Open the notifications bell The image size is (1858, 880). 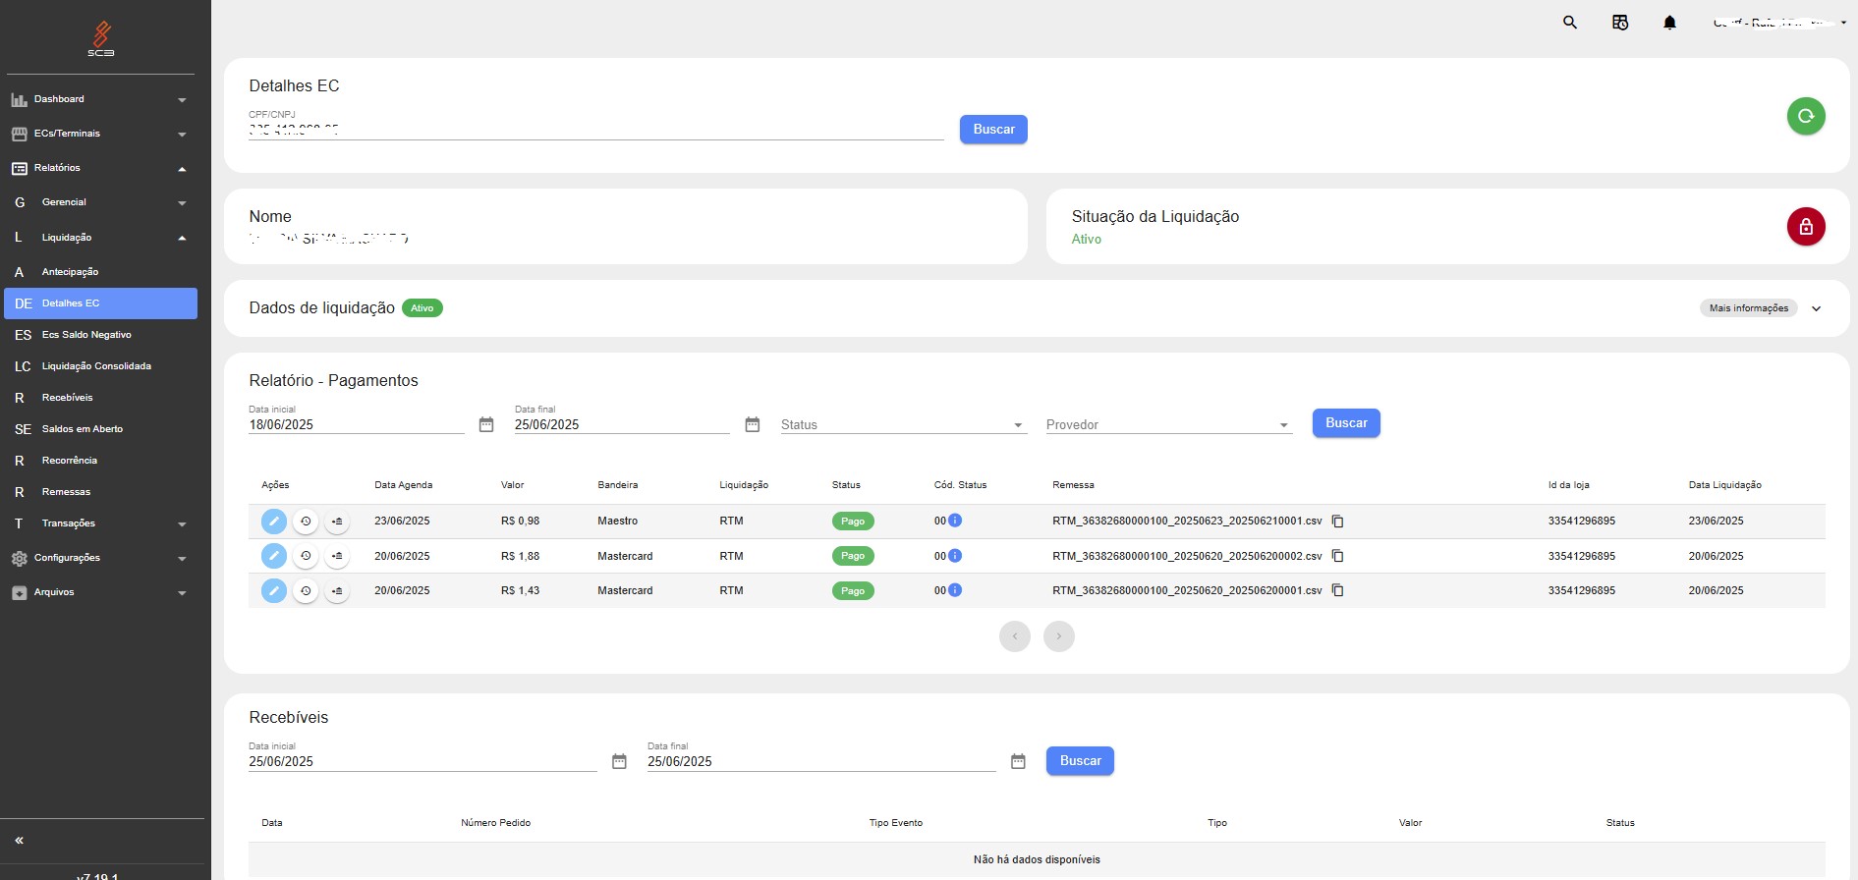tap(1669, 23)
